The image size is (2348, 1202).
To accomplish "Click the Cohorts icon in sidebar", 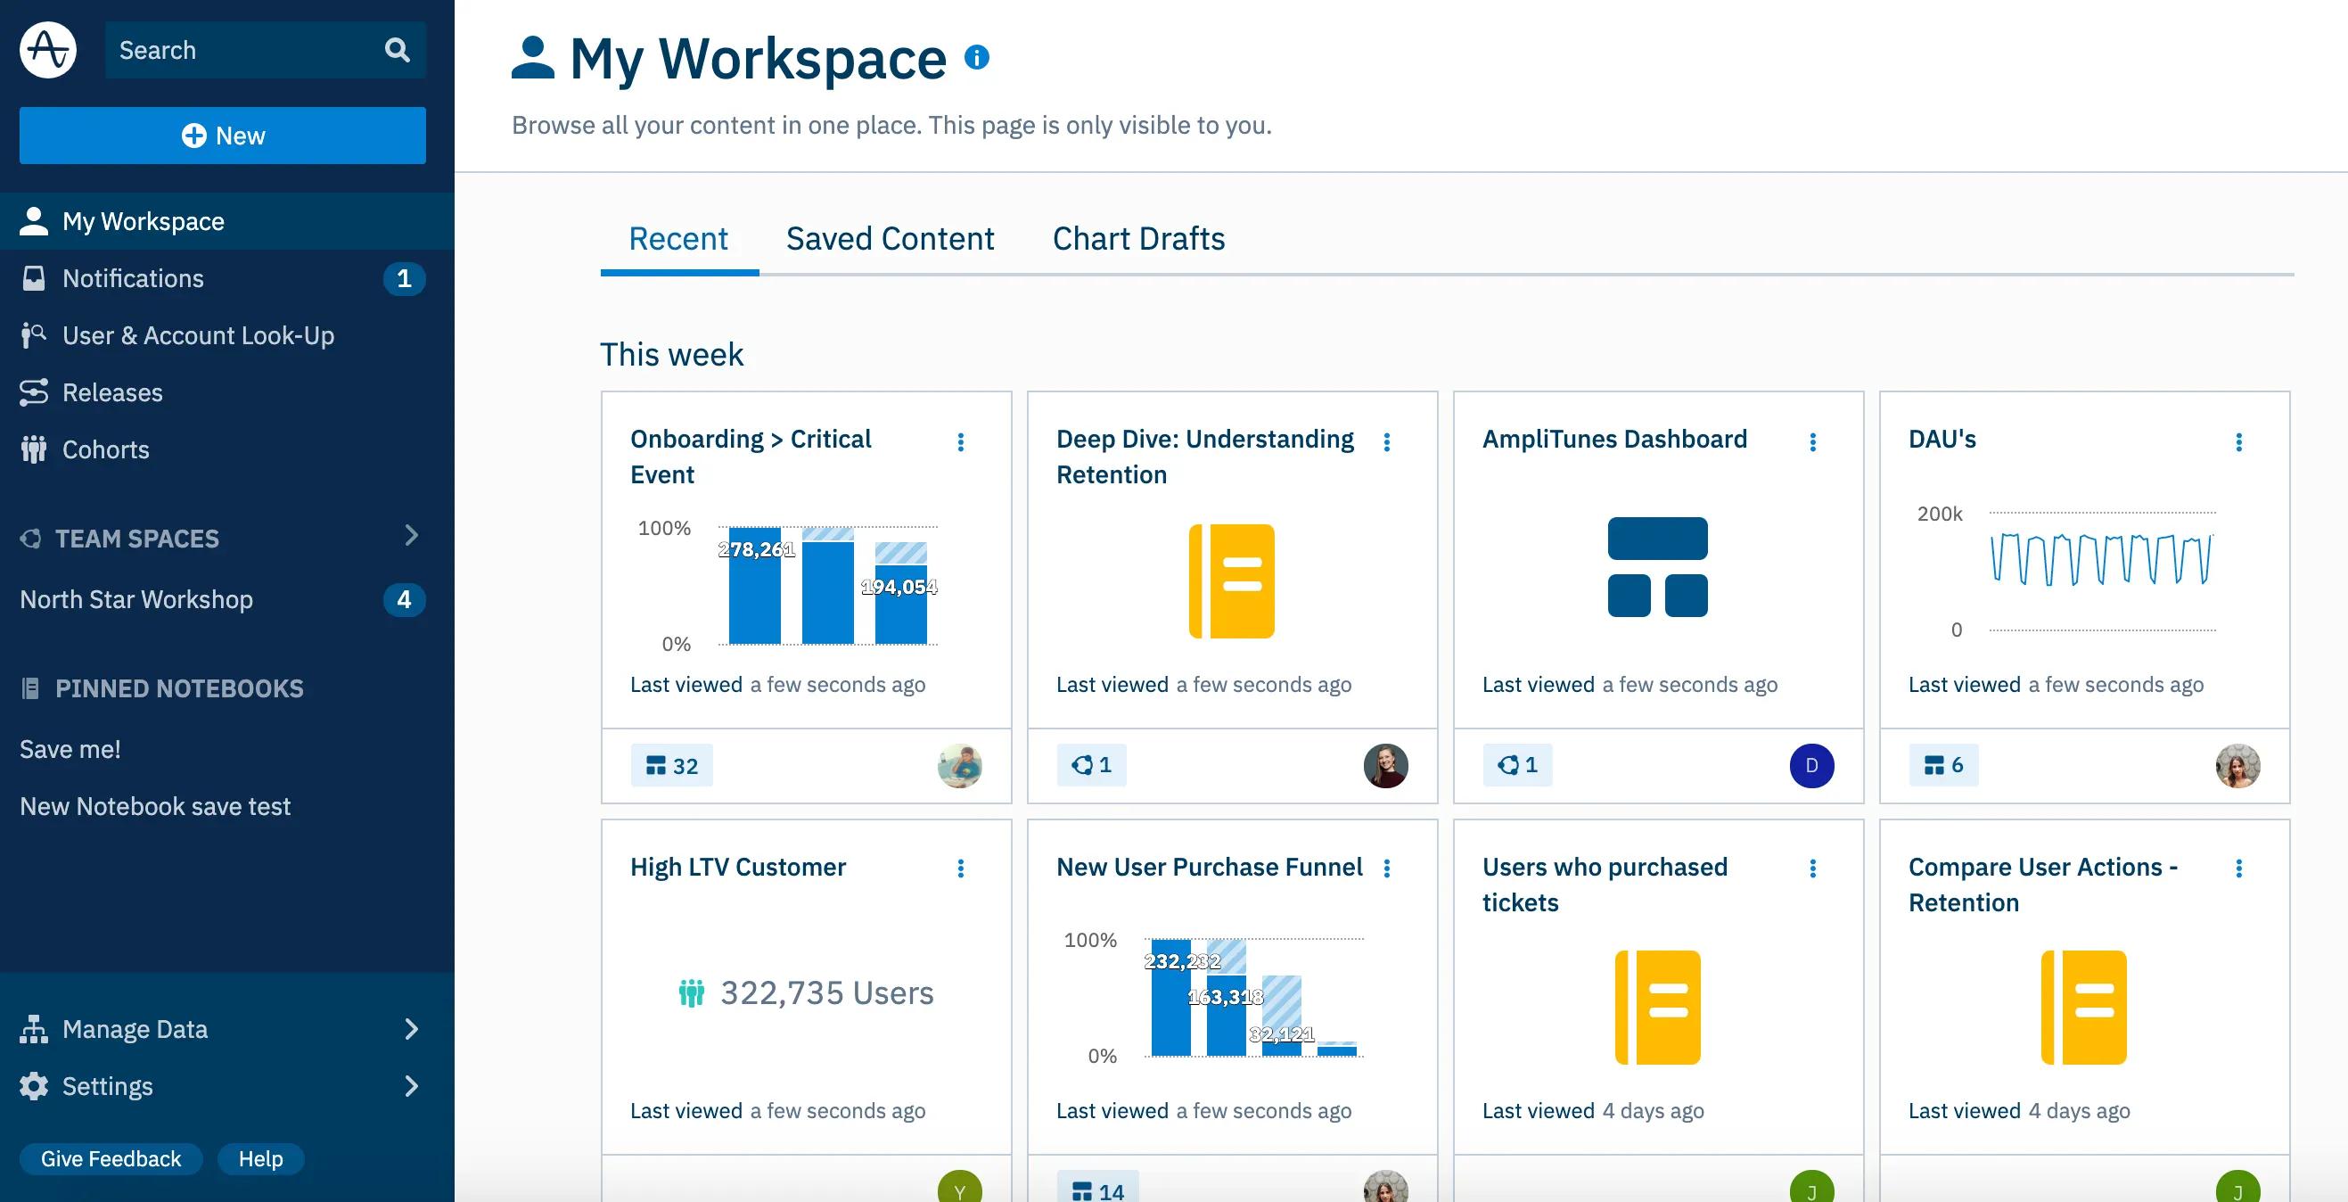I will tap(34, 448).
